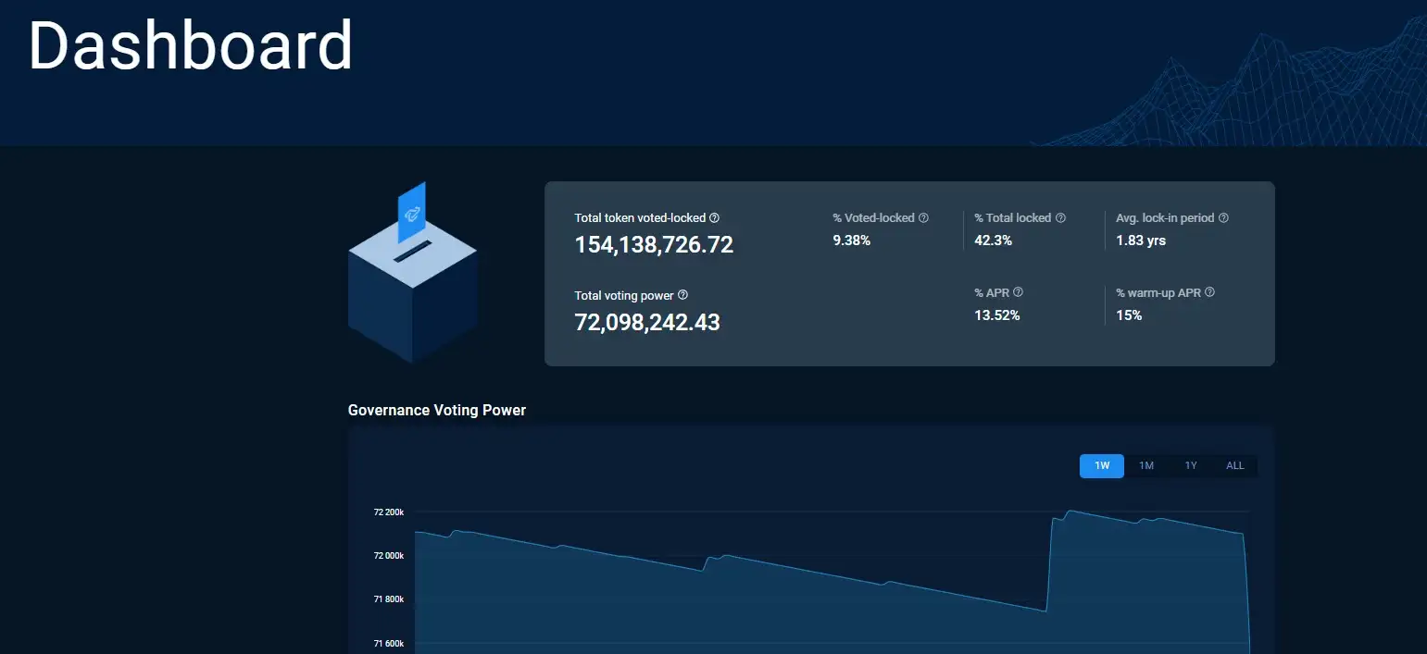
Task: Click the % APR help icon
Action: (1018, 292)
